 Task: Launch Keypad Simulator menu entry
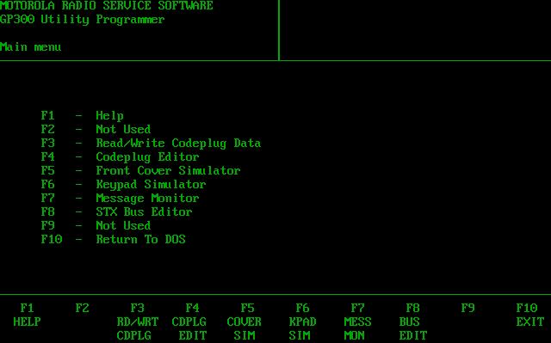click(123, 184)
